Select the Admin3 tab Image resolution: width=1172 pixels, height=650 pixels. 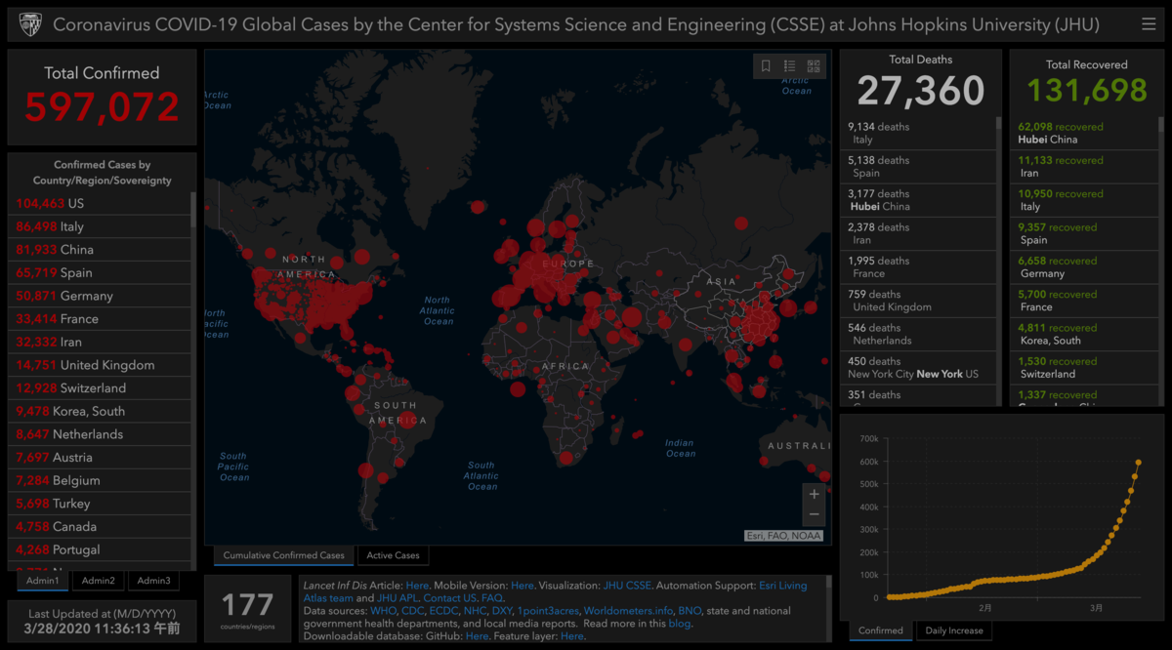click(153, 581)
